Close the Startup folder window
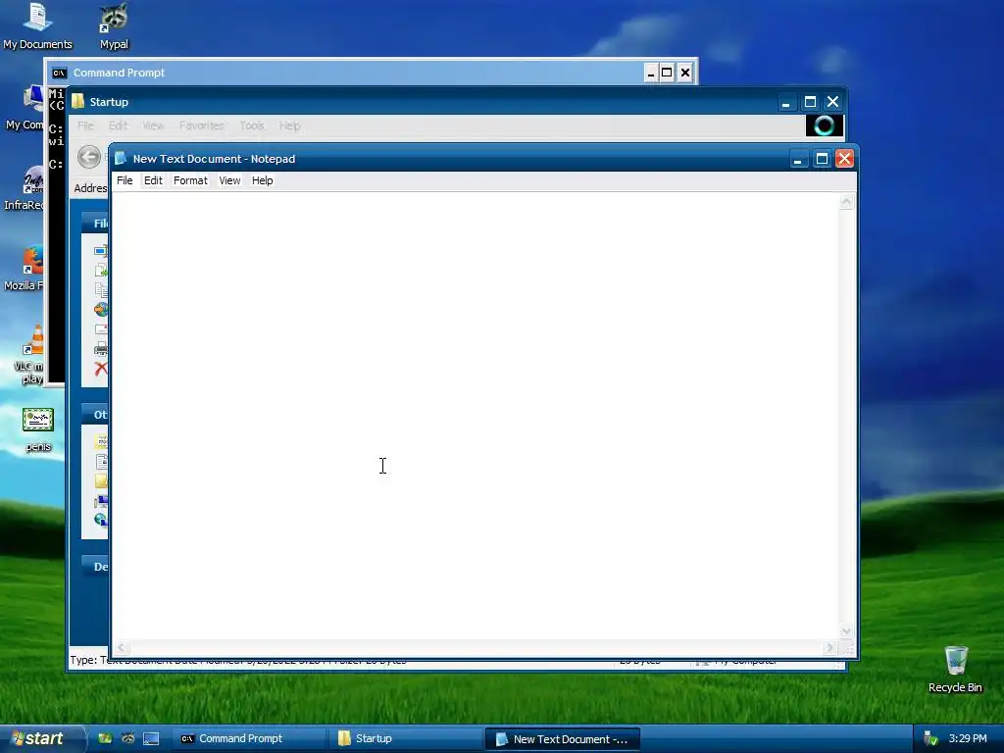Image resolution: width=1004 pixels, height=753 pixels. (x=833, y=102)
